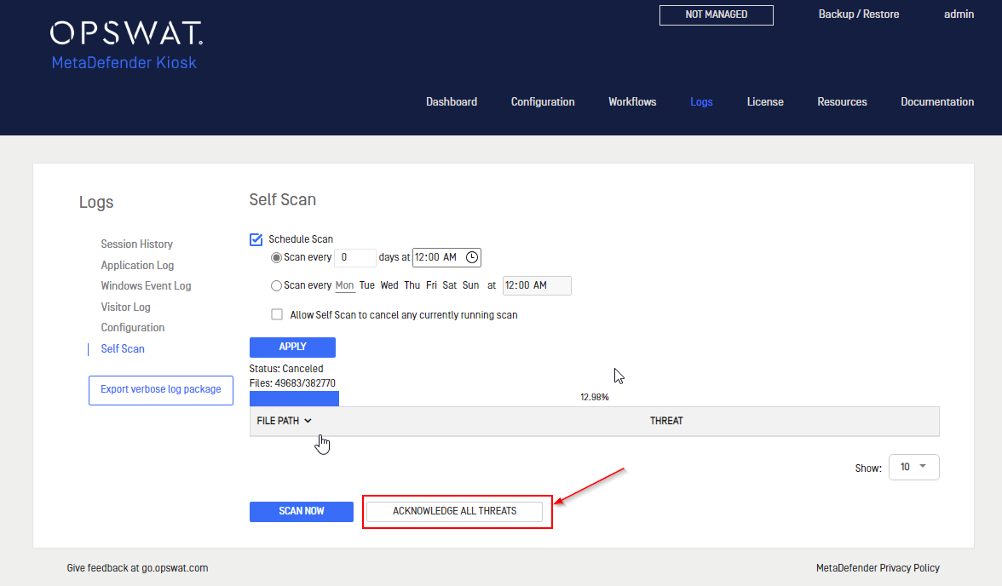Click Export verbose log package
This screenshot has height=586, width=1002.
161,390
